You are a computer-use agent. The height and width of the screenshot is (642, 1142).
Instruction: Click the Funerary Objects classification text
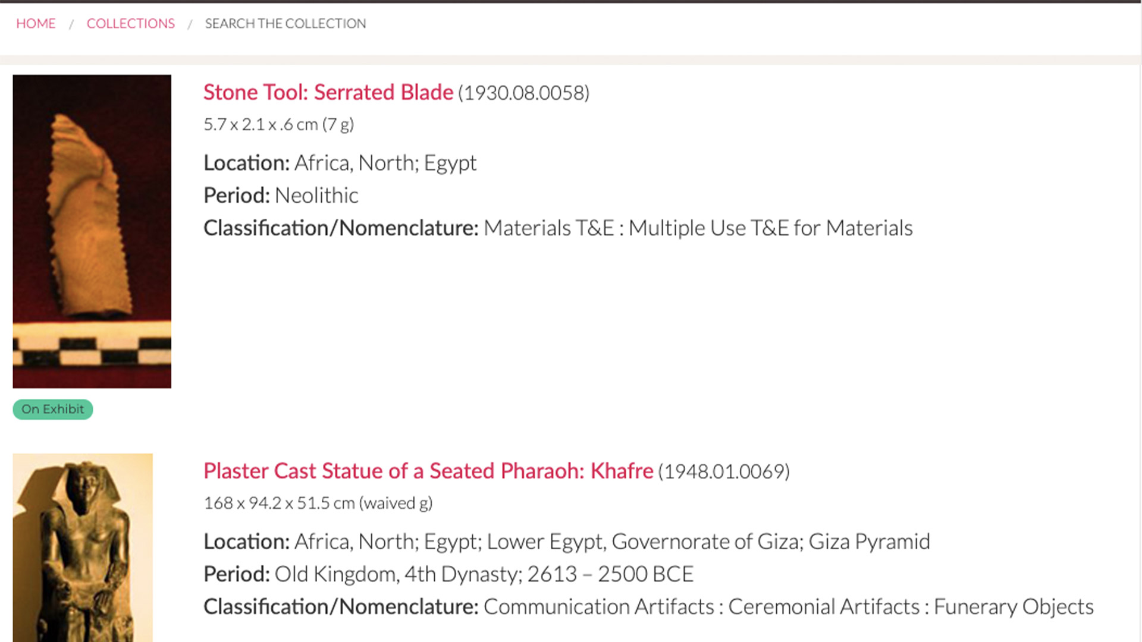(1014, 607)
